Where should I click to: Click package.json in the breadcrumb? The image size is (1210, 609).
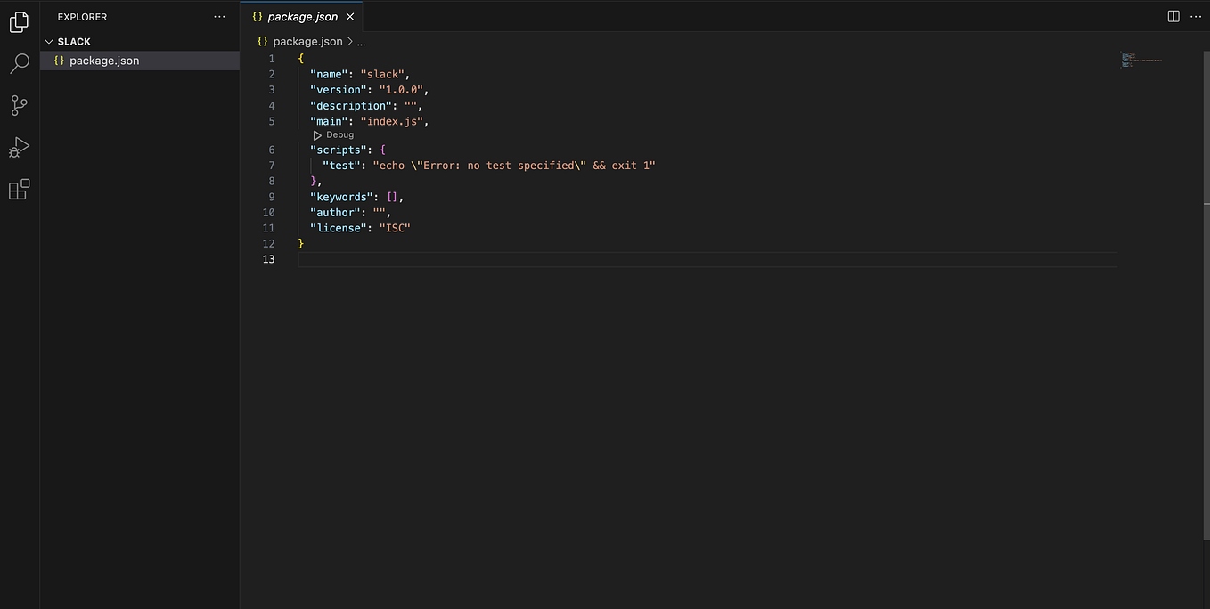[x=307, y=41]
